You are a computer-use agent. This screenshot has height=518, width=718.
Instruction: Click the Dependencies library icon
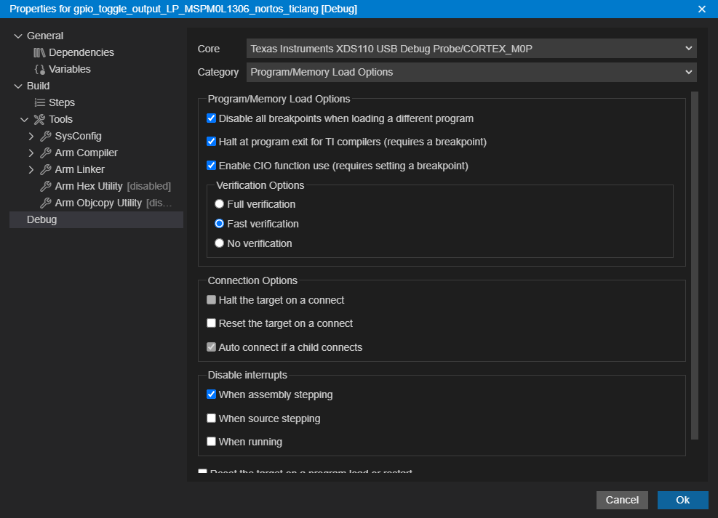[x=39, y=52]
